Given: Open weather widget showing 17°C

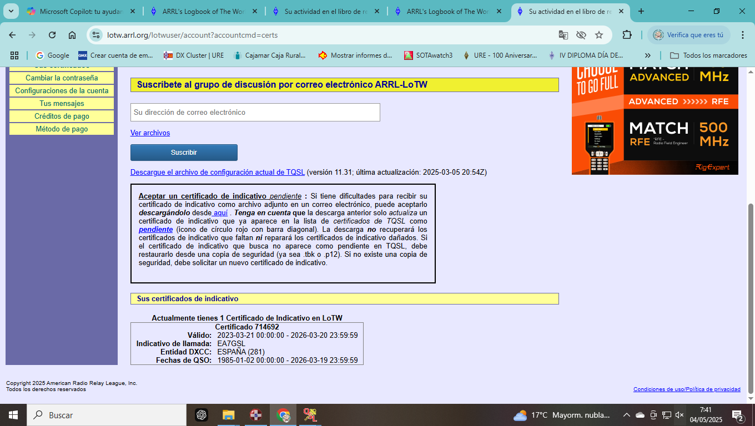Looking at the screenshot, I should coord(561,415).
